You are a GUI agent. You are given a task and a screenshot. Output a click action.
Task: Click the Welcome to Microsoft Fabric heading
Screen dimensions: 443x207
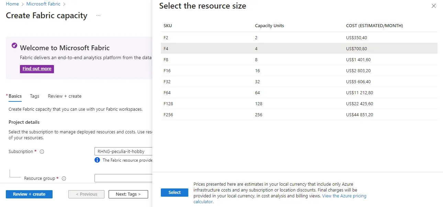[x=65, y=48]
